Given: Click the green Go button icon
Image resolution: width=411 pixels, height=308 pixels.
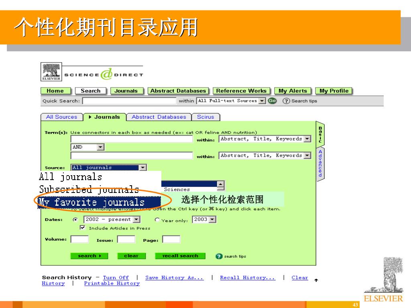Looking at the screenshot, I should tap(272, 101).
